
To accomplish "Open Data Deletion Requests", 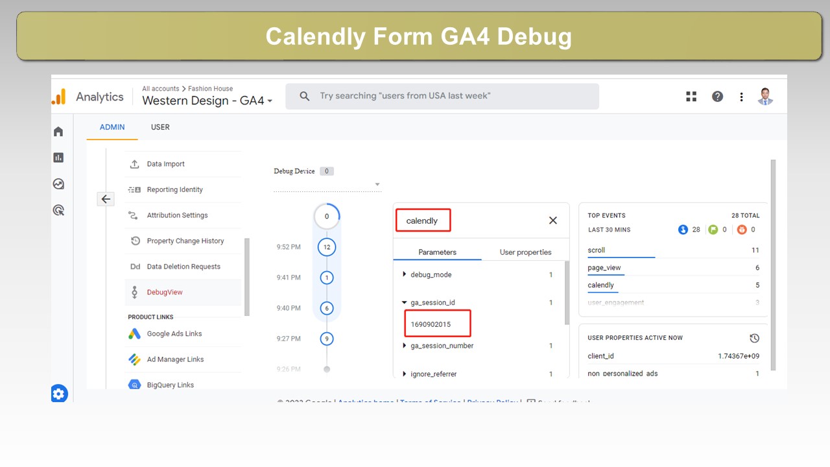I will [x=183, y=267].
